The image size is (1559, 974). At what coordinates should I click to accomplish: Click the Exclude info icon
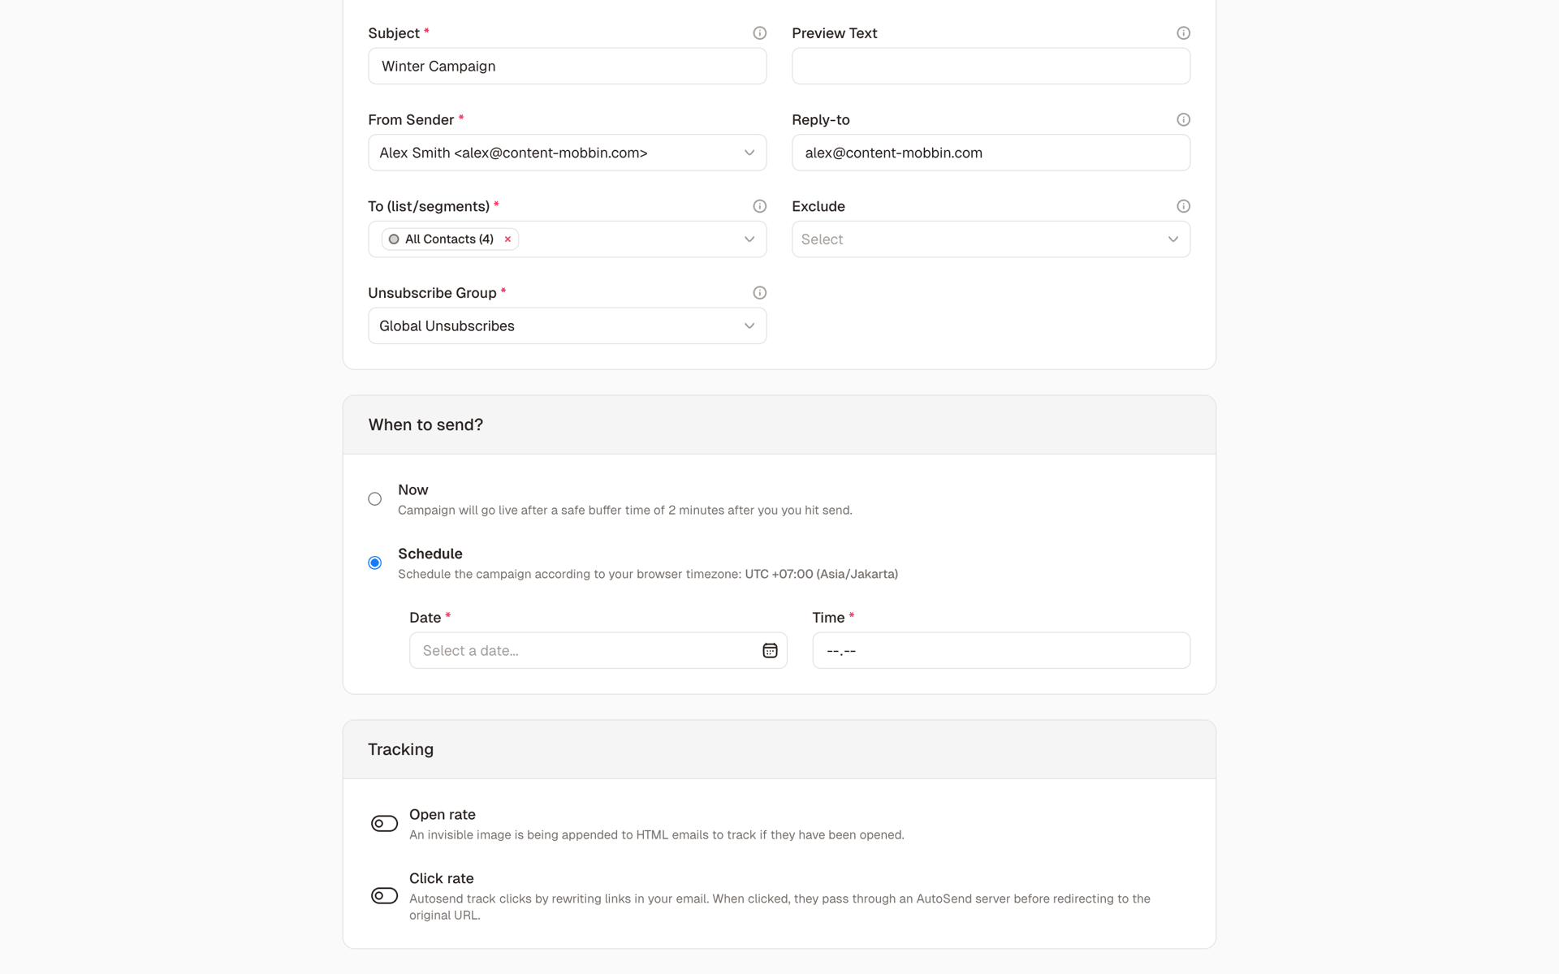pos(1183,206)
